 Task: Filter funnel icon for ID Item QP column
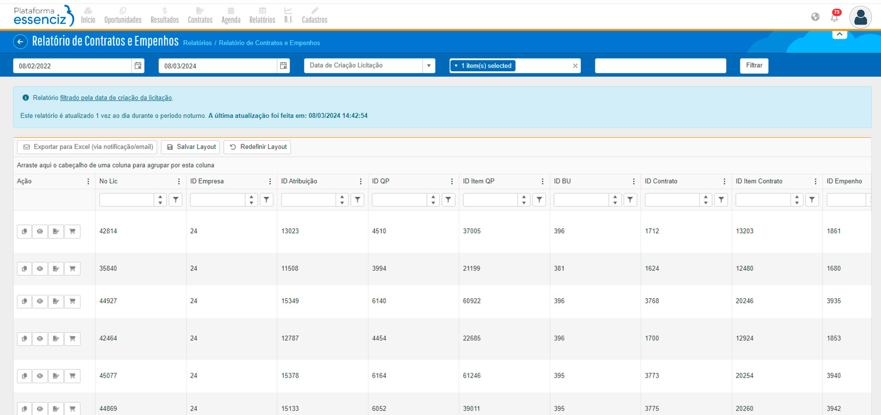[539, 200]
